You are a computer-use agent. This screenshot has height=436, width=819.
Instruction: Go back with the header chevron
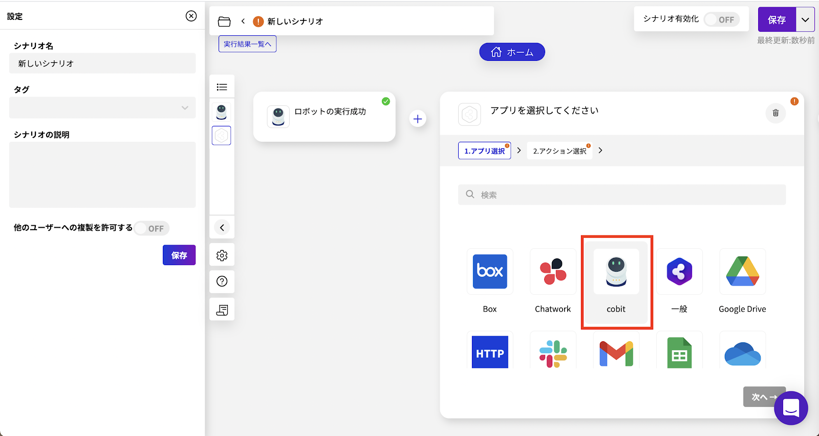coord(243,21)
